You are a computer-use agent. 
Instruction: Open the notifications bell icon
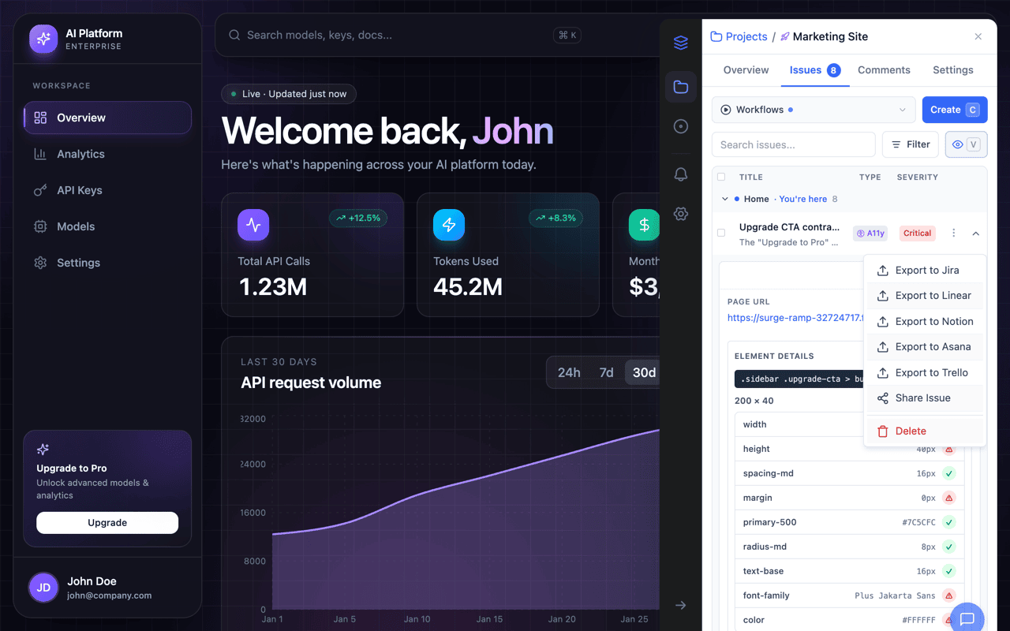681,174
